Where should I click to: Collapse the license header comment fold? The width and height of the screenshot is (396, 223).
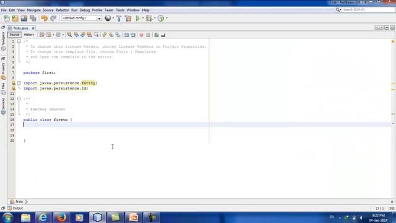tap(19, 41)
